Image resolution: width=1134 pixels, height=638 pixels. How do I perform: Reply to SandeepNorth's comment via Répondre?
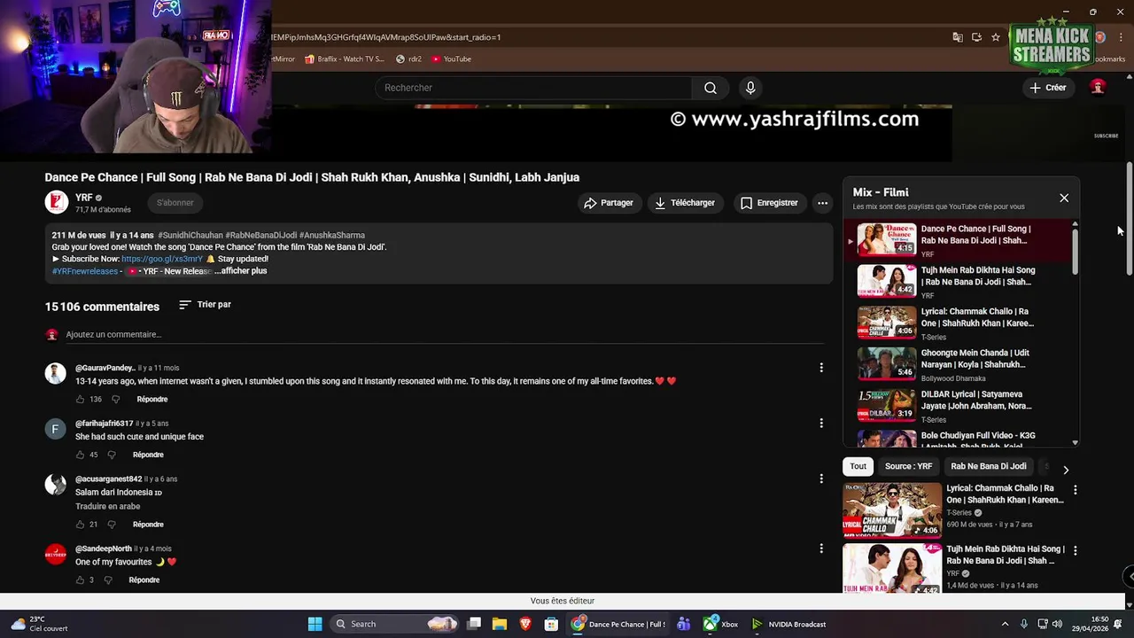(x=144, y=580)
